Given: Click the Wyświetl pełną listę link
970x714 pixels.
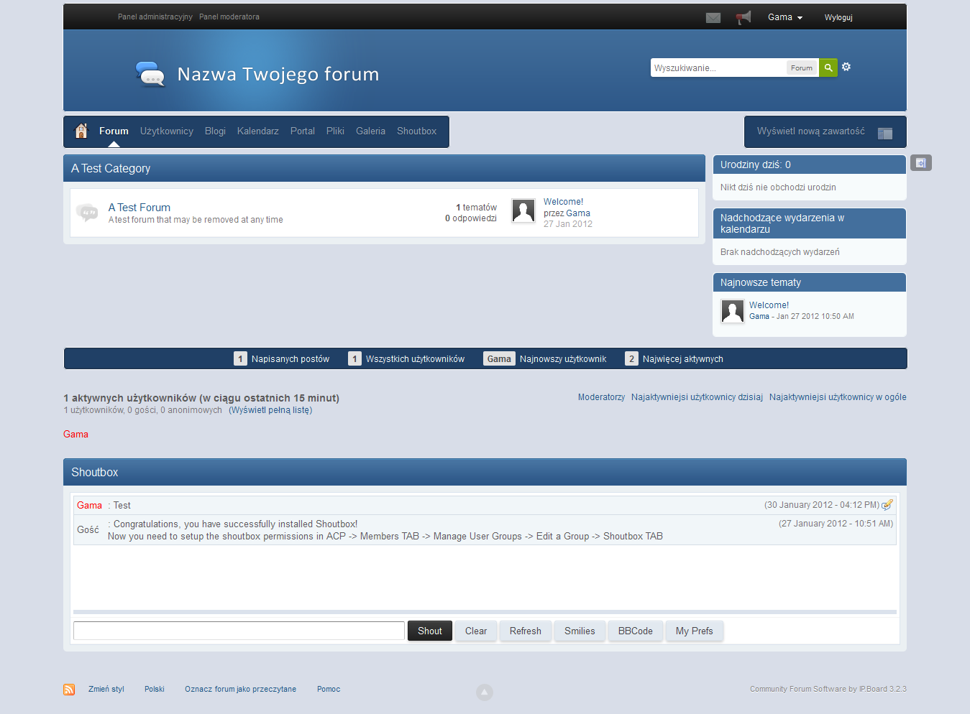Looking at the screenshot, I should (x=270, y=409).
